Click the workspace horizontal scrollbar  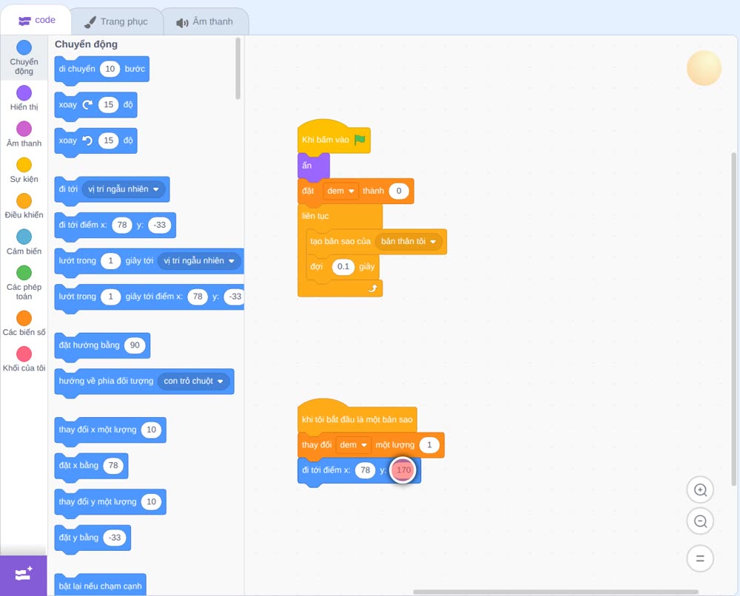click(x=556, y=592)
